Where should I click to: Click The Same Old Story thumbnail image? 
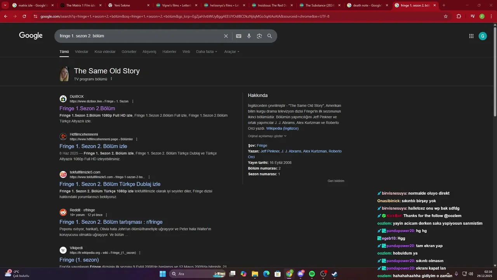click(x=64, y=74)
